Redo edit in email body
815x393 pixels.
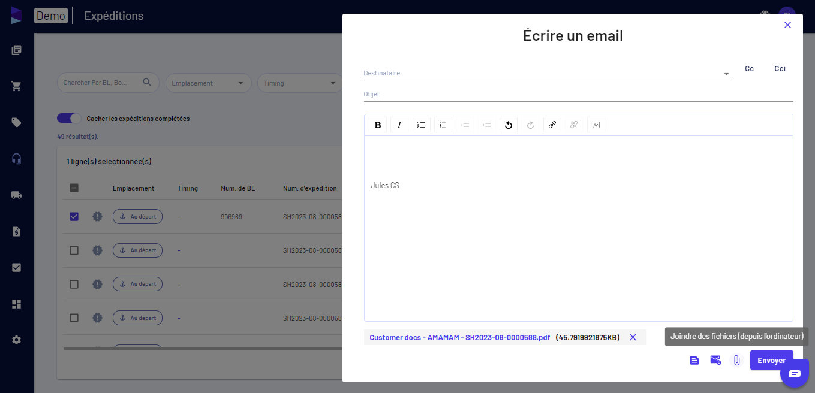pos(530,125)
